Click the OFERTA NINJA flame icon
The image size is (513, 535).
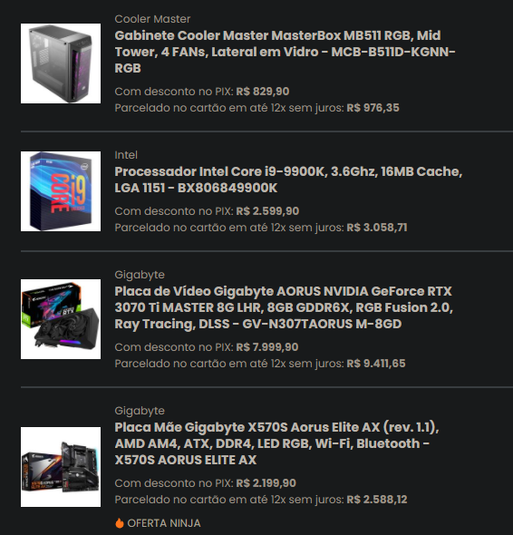(x=120, y=522)
